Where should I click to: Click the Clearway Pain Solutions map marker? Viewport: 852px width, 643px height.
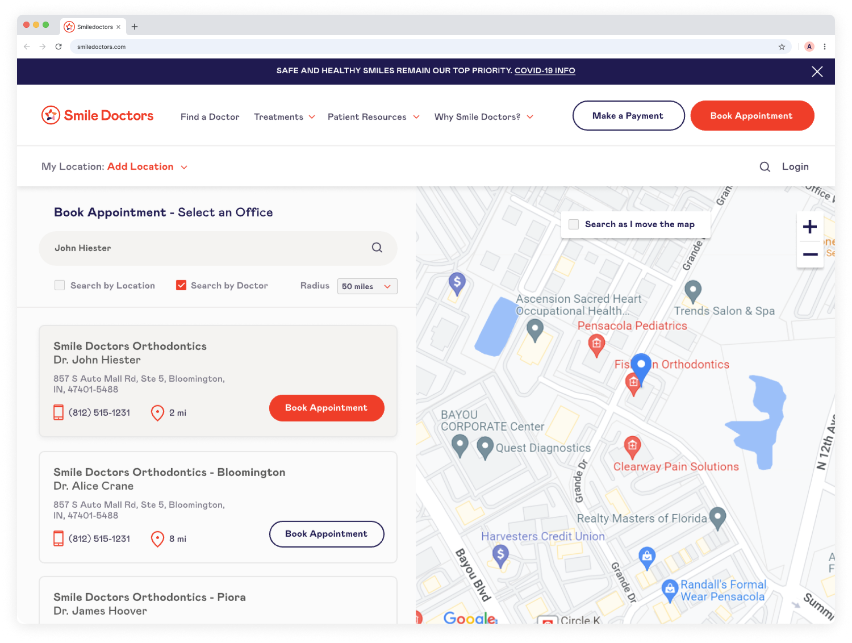click(x=632, y=448)
